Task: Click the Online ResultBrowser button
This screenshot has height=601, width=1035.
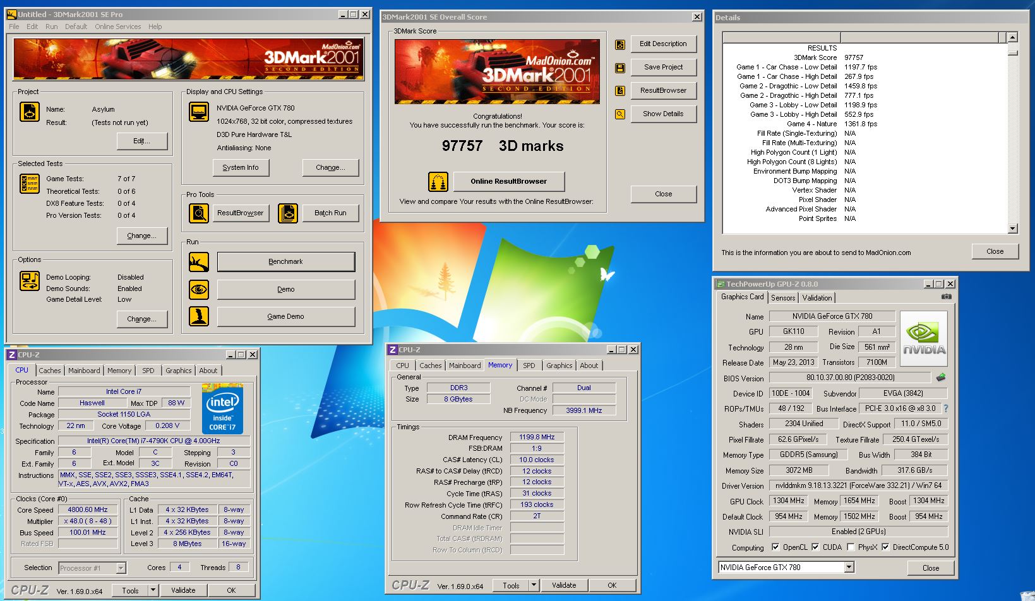Action: tap(509, 181)
